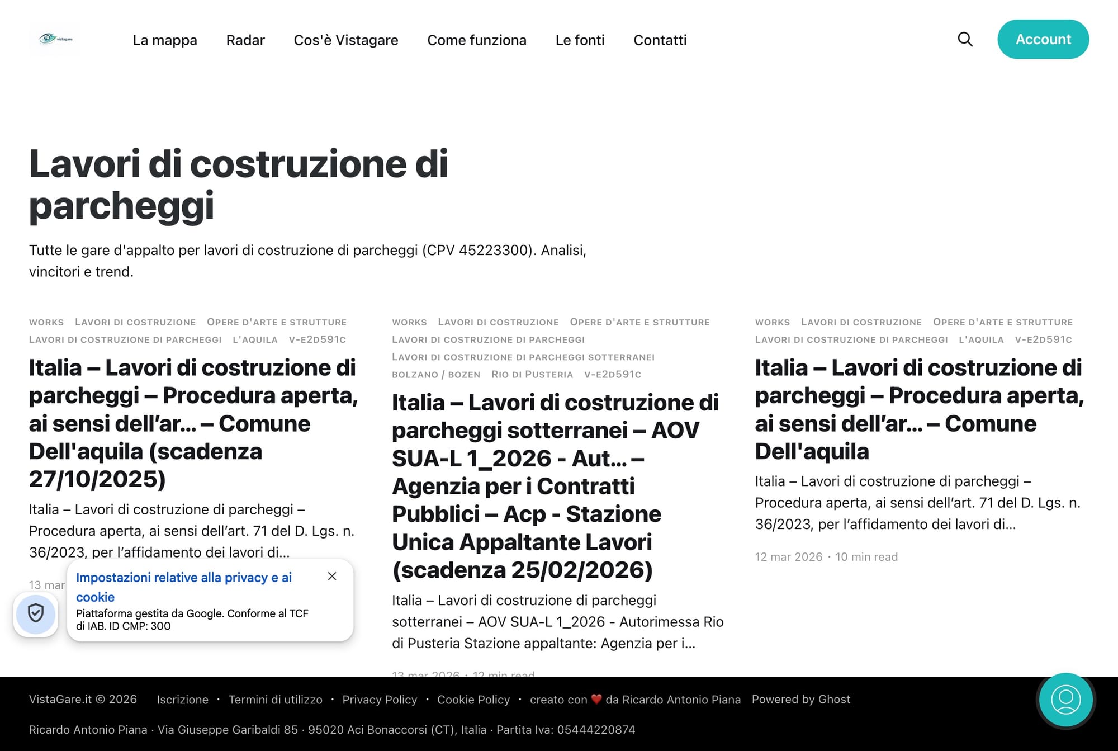This screenshot has width=1118, height=751.
Task: Click Powered by Ghost link
Action: pyautogui.click(x=800, y=699)
